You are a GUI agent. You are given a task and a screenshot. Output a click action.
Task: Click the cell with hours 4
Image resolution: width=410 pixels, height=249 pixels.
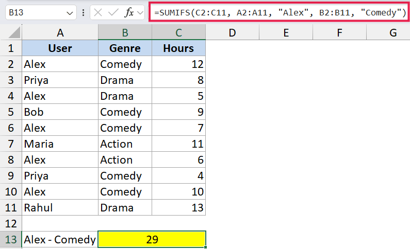tap(178, 176)
